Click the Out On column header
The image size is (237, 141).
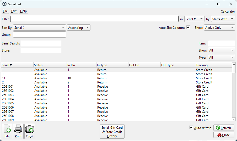coord(144,65)
